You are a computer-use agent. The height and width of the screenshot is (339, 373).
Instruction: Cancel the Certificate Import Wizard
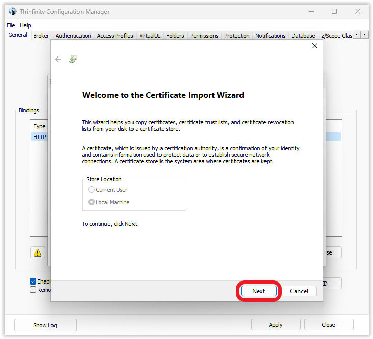click(299, 291)
